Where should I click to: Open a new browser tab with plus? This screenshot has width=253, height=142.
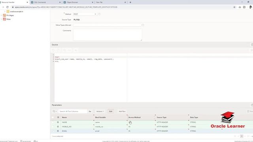(130, 2)
